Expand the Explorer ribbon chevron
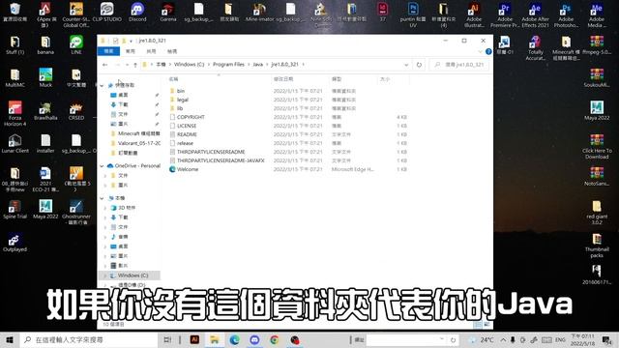Screen dimensions: 619x348 [x=481, y=51]
